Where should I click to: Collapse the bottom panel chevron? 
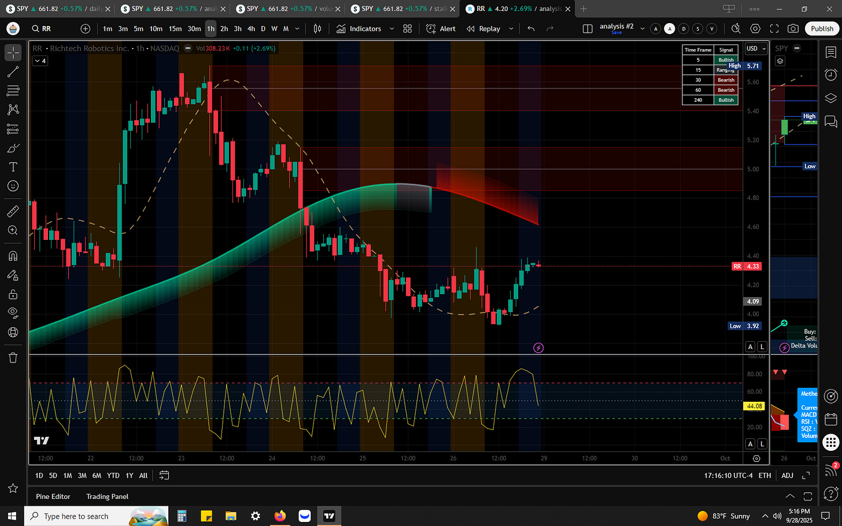click(x=789, y=497)
